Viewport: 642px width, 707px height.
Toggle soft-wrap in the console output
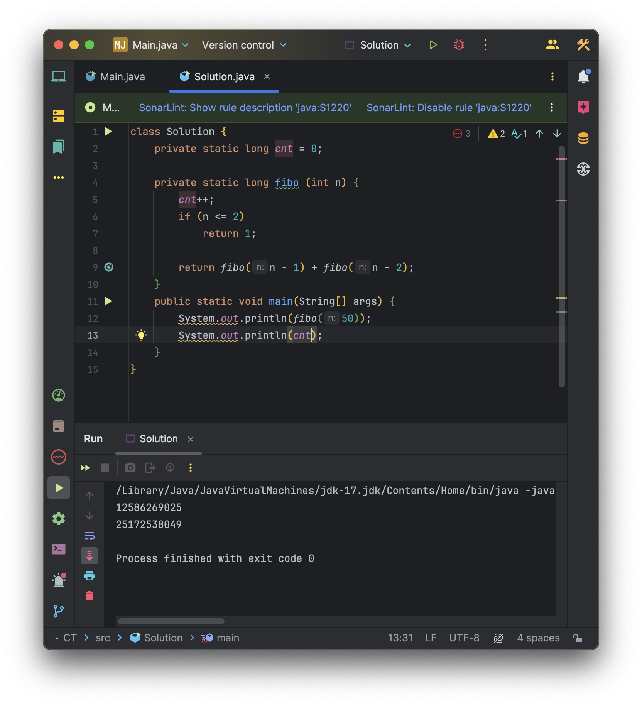pyautogui.click(x=90, y=536)
